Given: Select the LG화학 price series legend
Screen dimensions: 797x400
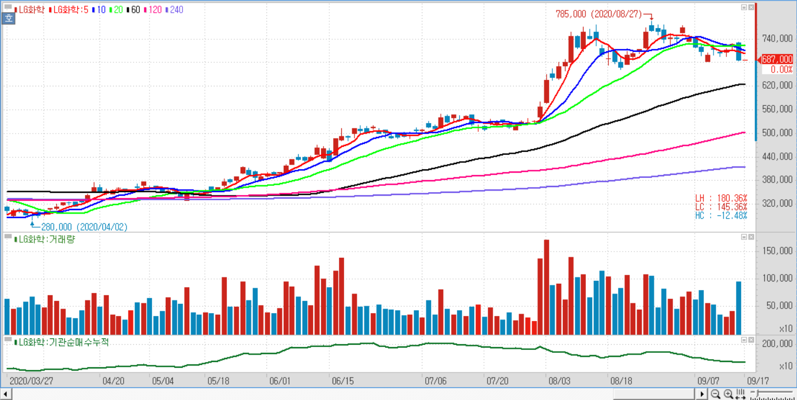Looking at the screenshot, I should click(x=29, y=10).
